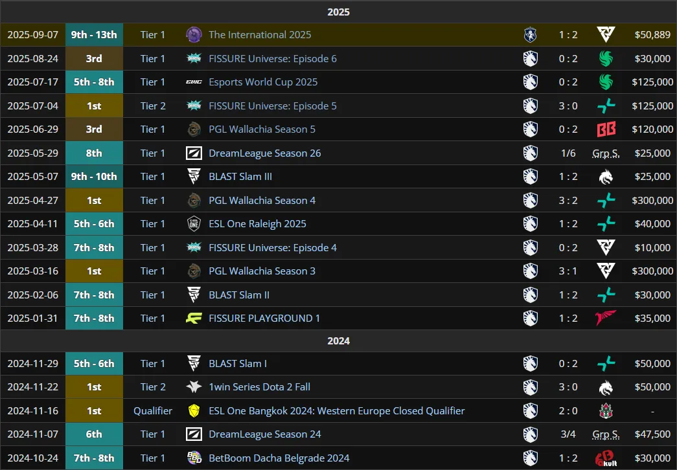Screen dimensions: 677x470
Task: Click the 9th - 13th placement cell
Action: coord(94,35)
